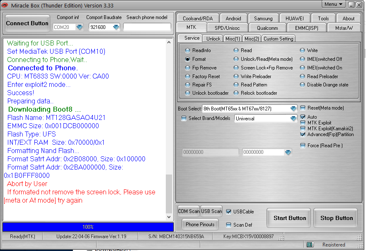Image resolution: width=366 pixels, height=251 pixels.
Task: Switch to the Coolsand/RDA tab
Action: [x=198, y=18]
